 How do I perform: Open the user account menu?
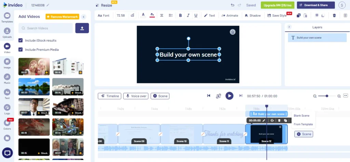click(x=342, y=5)
